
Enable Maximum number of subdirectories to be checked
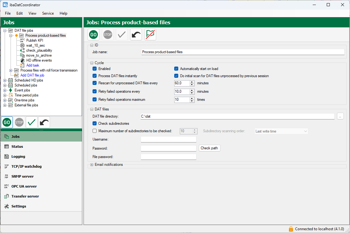(95, 131)
